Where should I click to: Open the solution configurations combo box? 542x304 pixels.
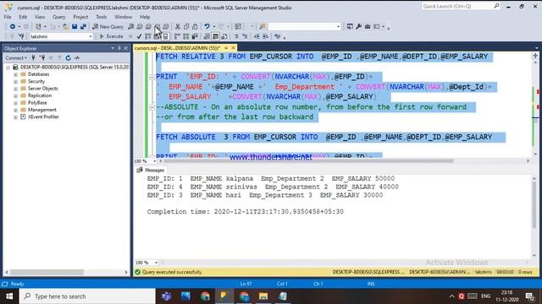click(x=304, y=26)
